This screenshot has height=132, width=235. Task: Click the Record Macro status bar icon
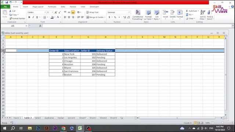tap(12, 123)
